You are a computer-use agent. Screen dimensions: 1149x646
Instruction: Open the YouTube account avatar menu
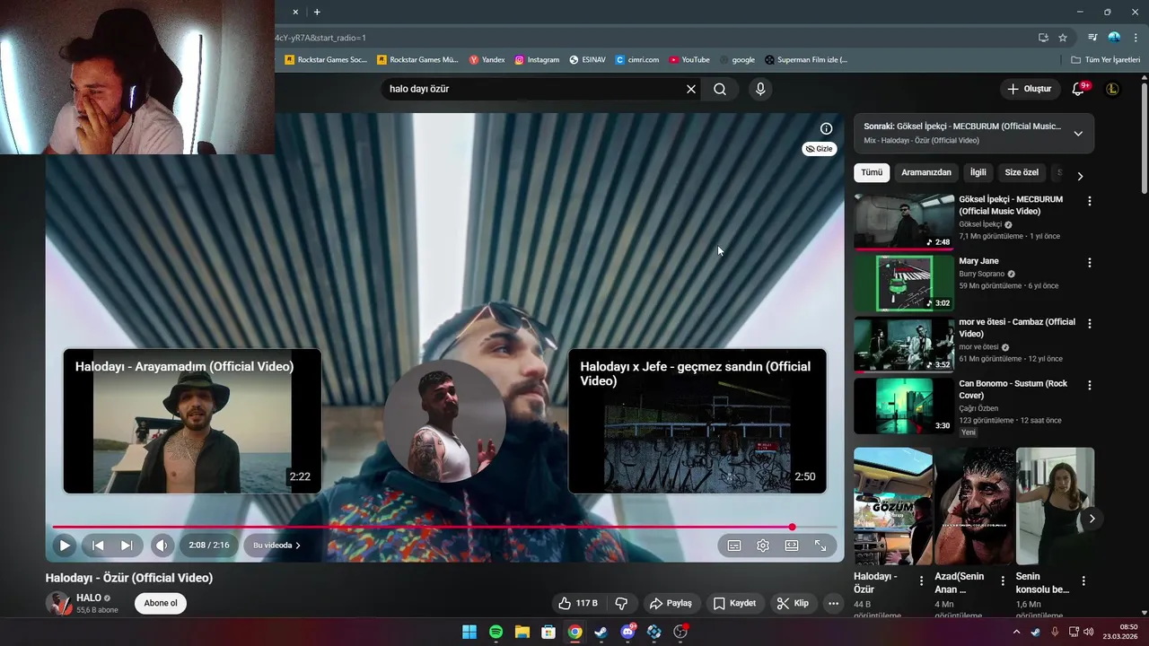[1112, 89]
